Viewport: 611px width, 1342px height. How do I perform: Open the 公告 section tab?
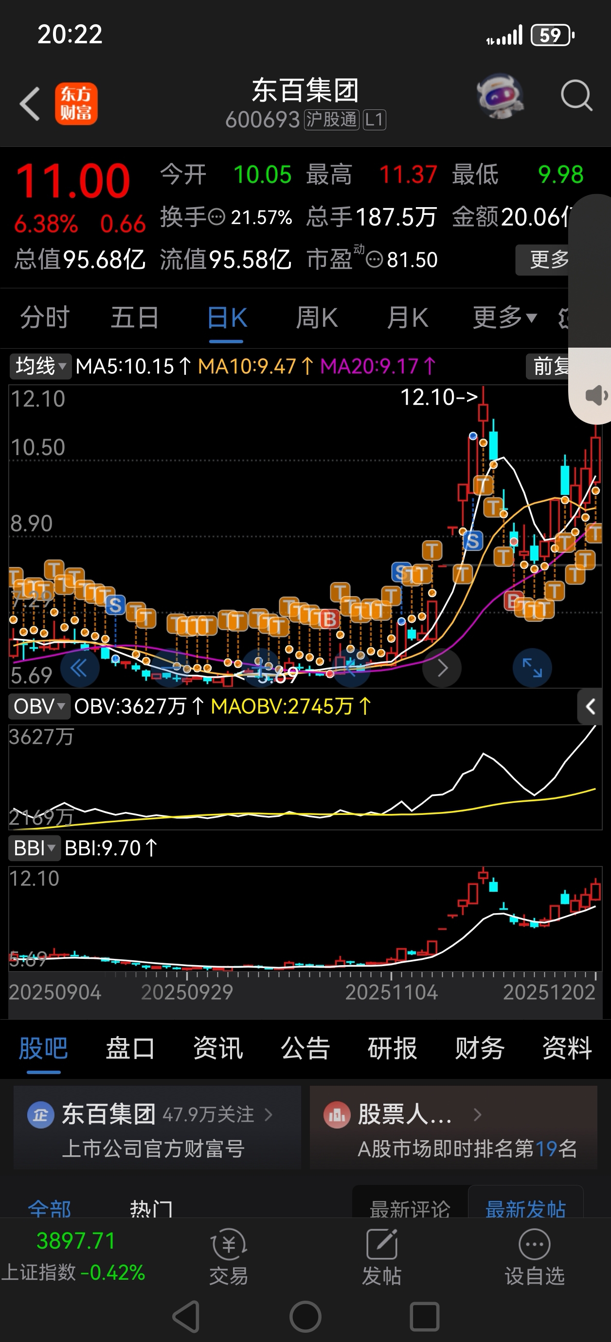coord(305,1048)
